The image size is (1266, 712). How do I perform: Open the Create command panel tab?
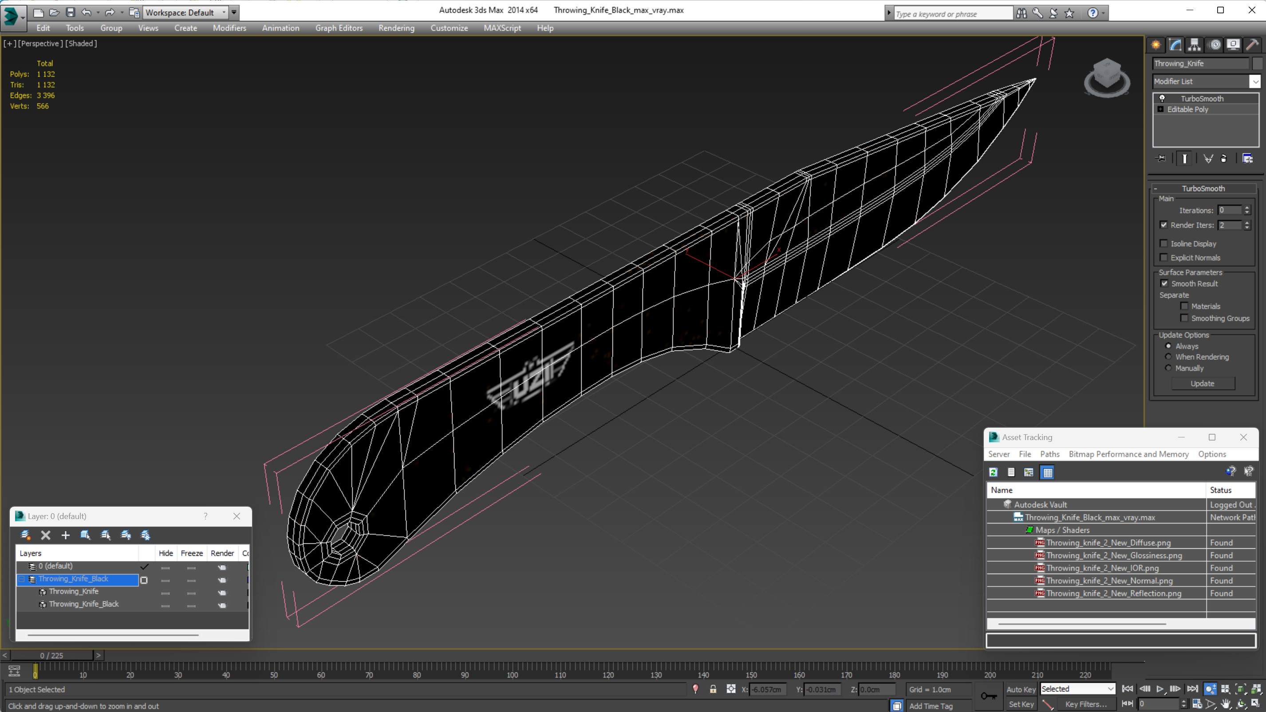pyautogui.click(x=1156, y=45)
